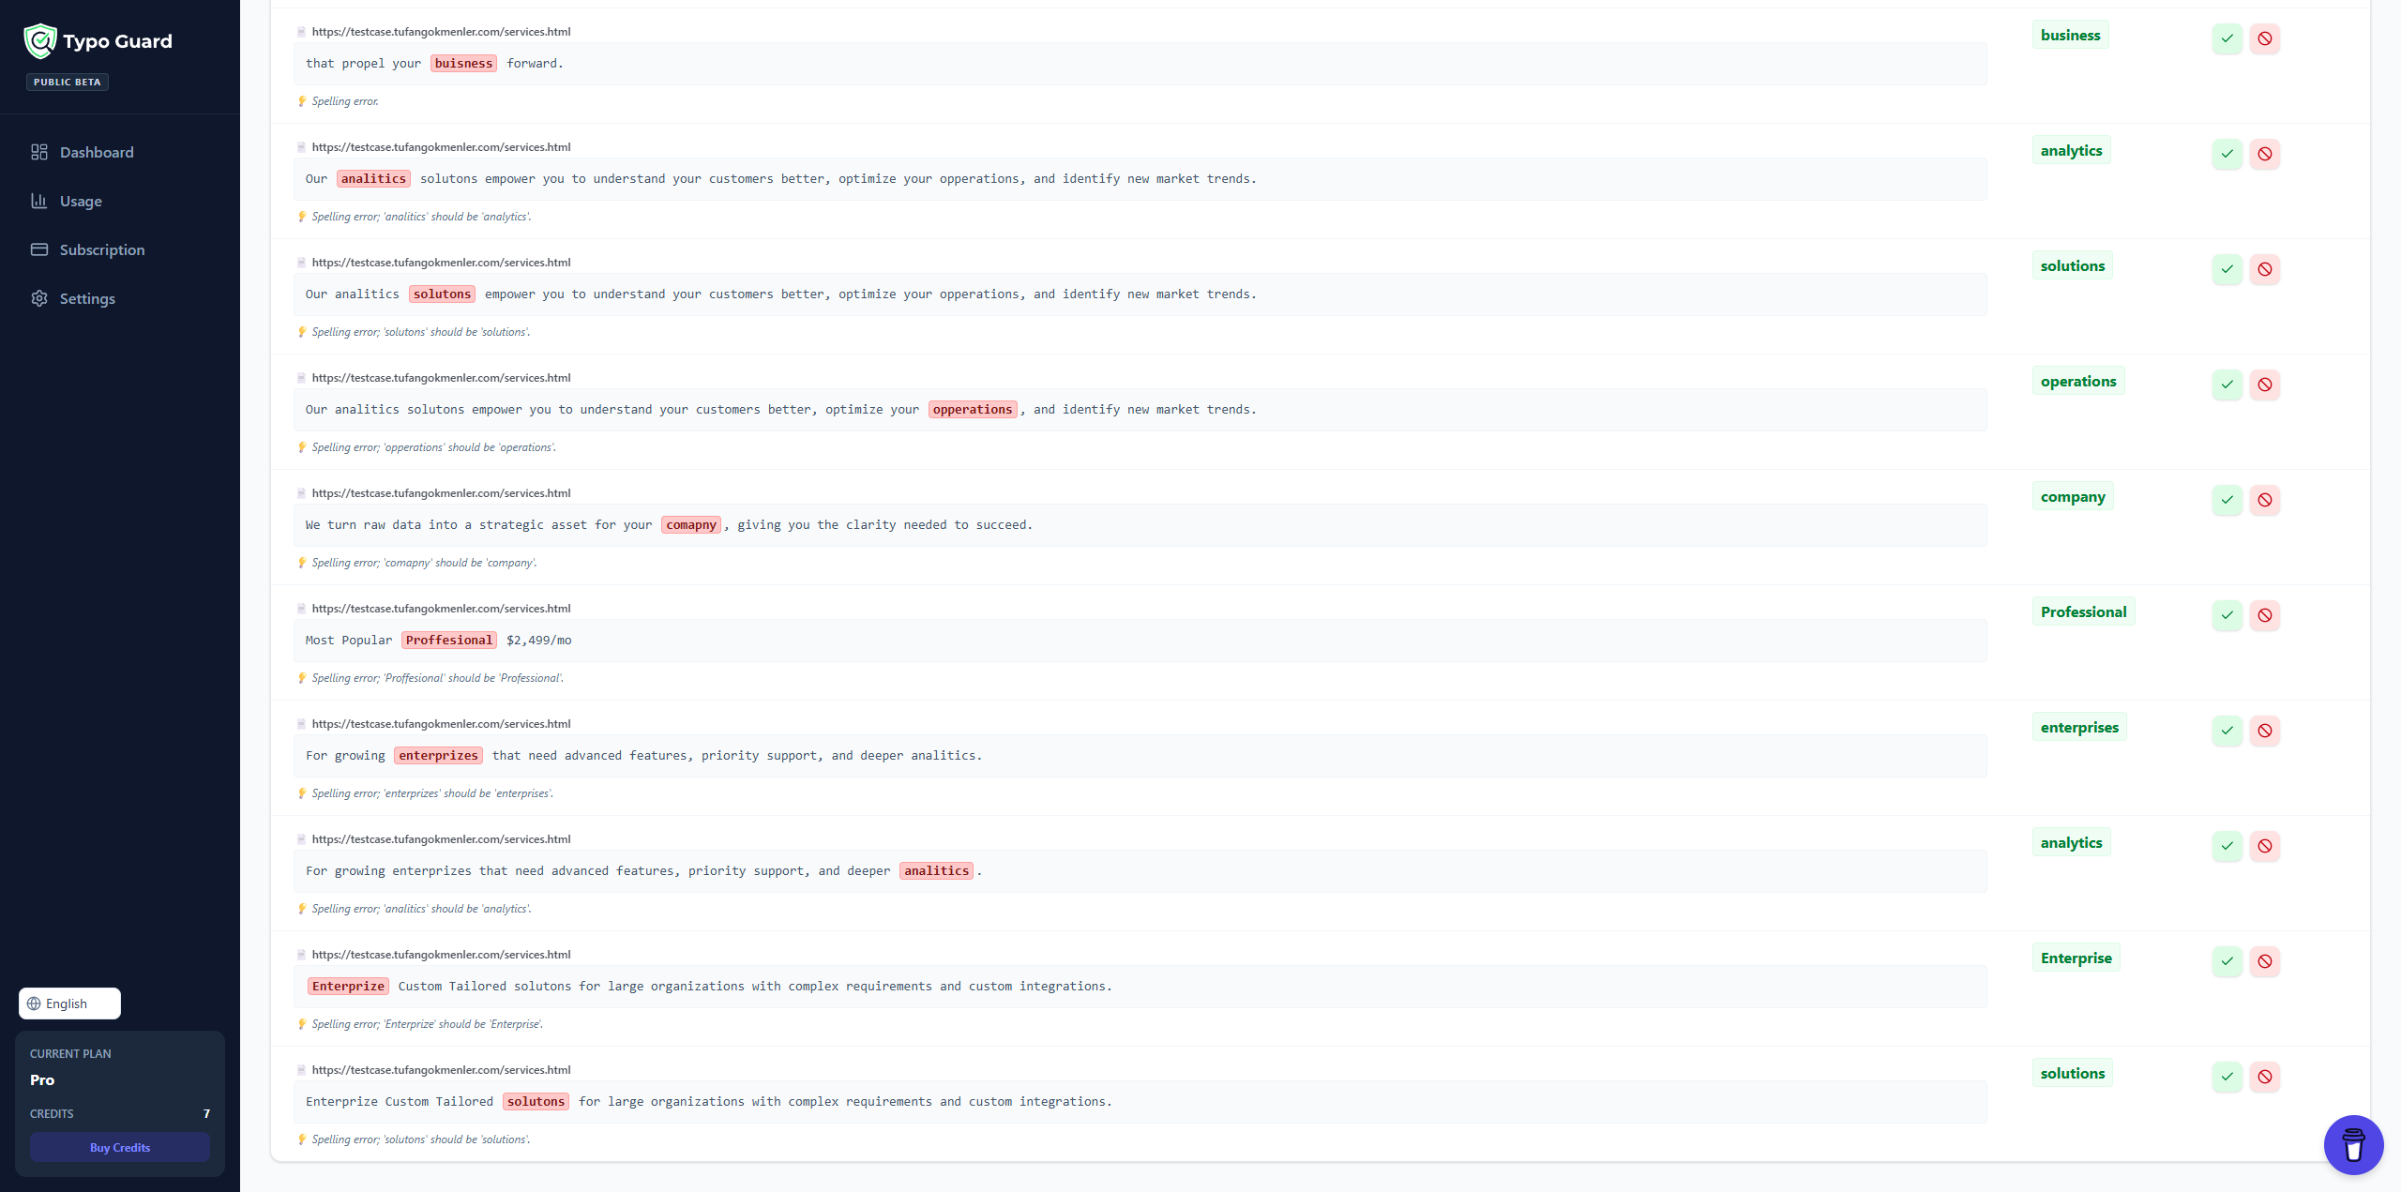2401x1192 pixels.
Task: Click the Buy Credits button
Action: click(119, 1147)
